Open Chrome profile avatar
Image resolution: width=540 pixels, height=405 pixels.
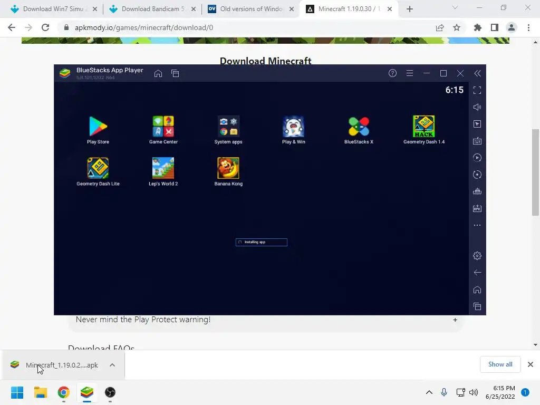pyautogui.click(x=512, y=27)
